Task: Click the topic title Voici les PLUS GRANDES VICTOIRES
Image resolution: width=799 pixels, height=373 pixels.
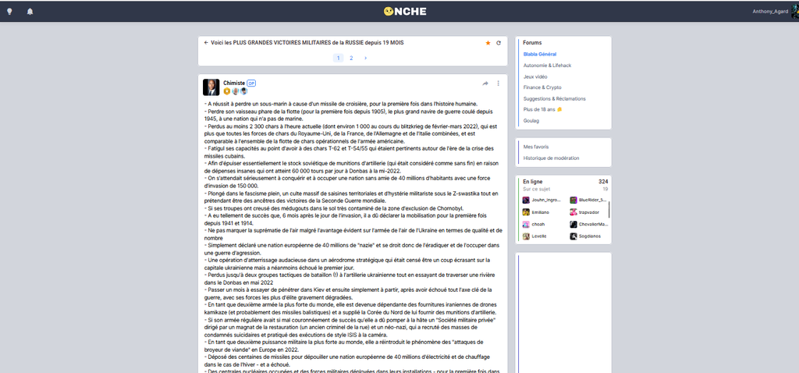Action: pos(307,43)
